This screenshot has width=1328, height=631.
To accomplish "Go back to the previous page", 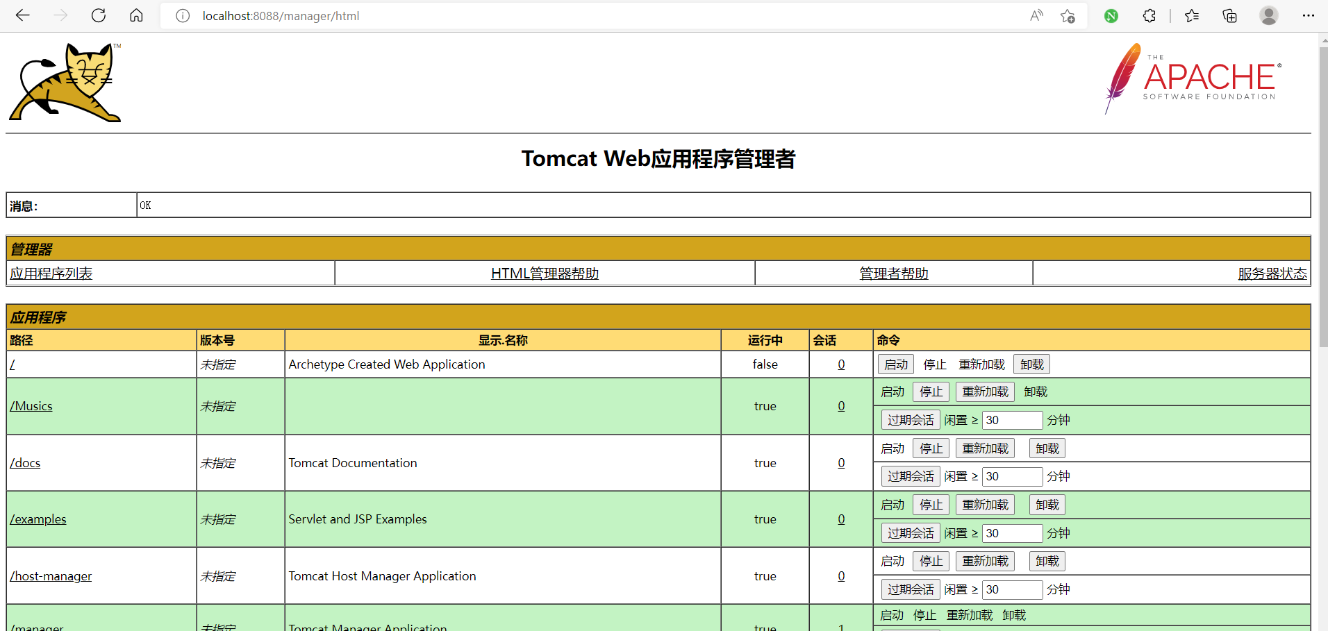I will tap(23, 15).
